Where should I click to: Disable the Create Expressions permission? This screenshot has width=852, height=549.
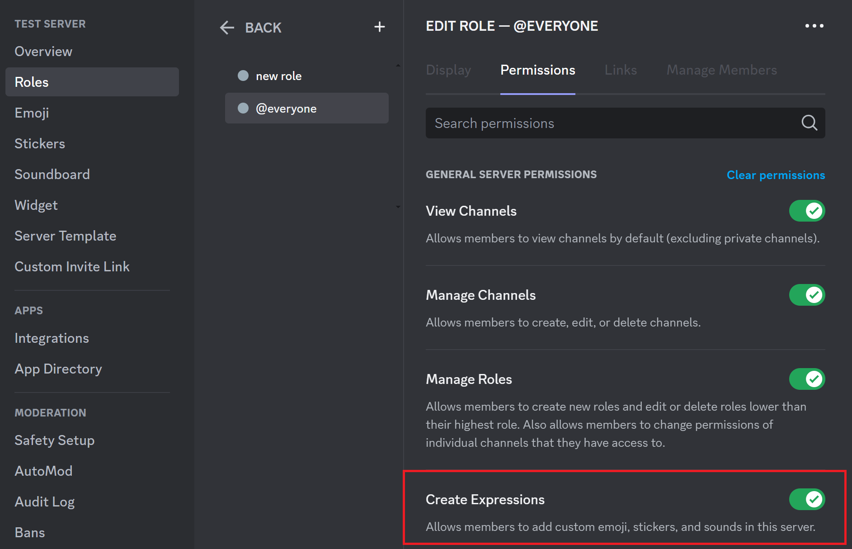pos(807,499)
